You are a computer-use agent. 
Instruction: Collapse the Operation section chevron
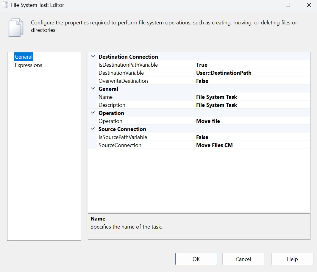[93, 113]
